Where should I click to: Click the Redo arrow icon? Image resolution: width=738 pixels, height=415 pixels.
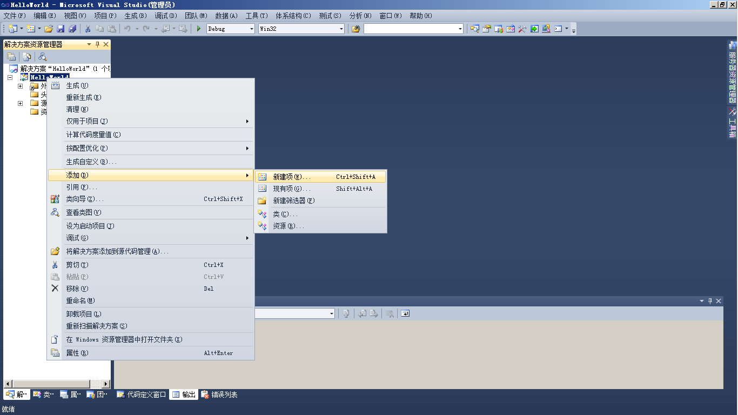coord(146,29)
